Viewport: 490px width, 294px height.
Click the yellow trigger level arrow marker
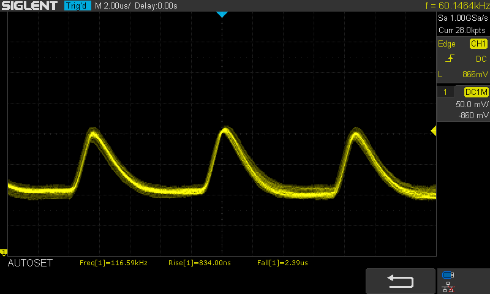coord(434,130)
